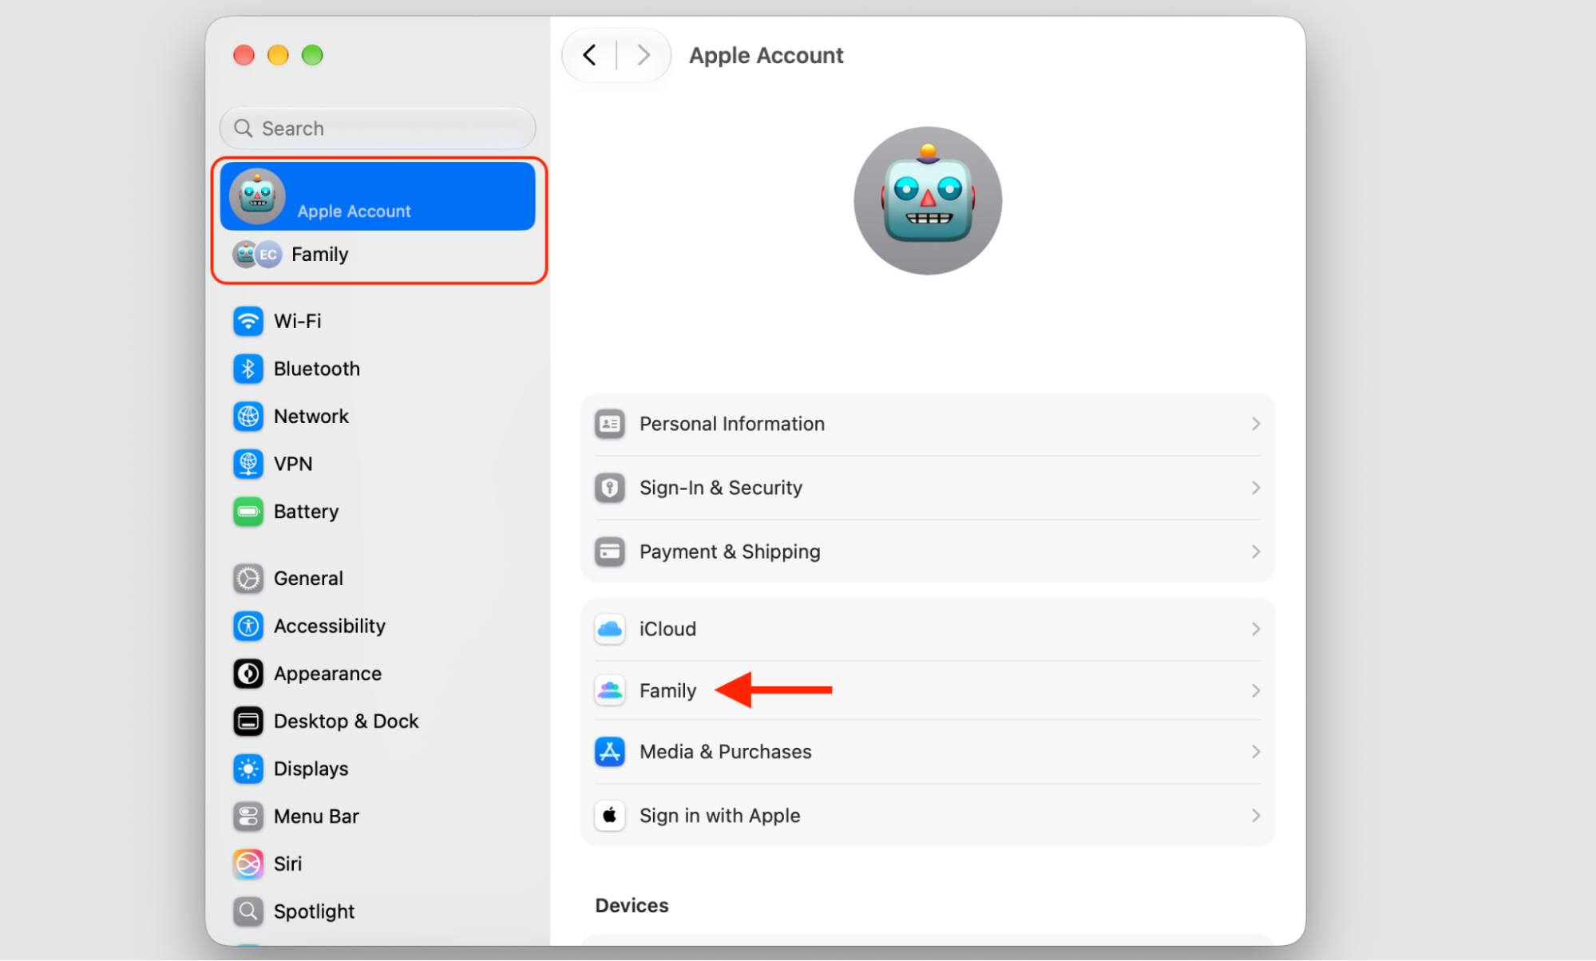
Task: Open Desktop & Dock label in sidebar
Action: 347,722
